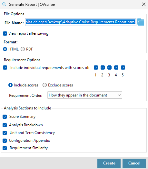Uncheck the score 3 checkbox
This screenshot has height=169, width=148.
[109, 68]
